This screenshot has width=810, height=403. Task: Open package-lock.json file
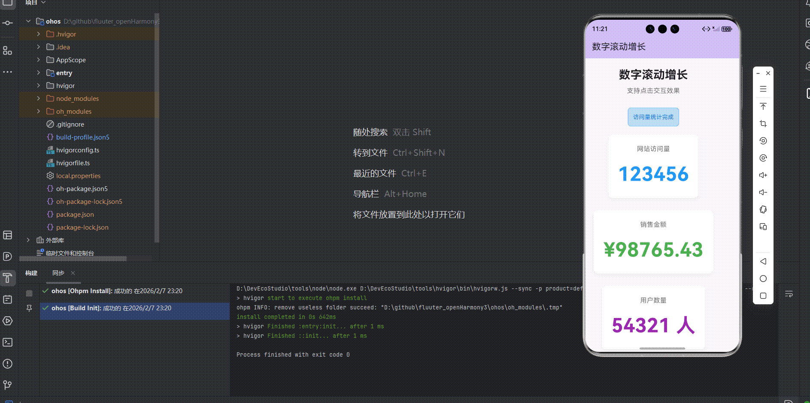point(82,227)
